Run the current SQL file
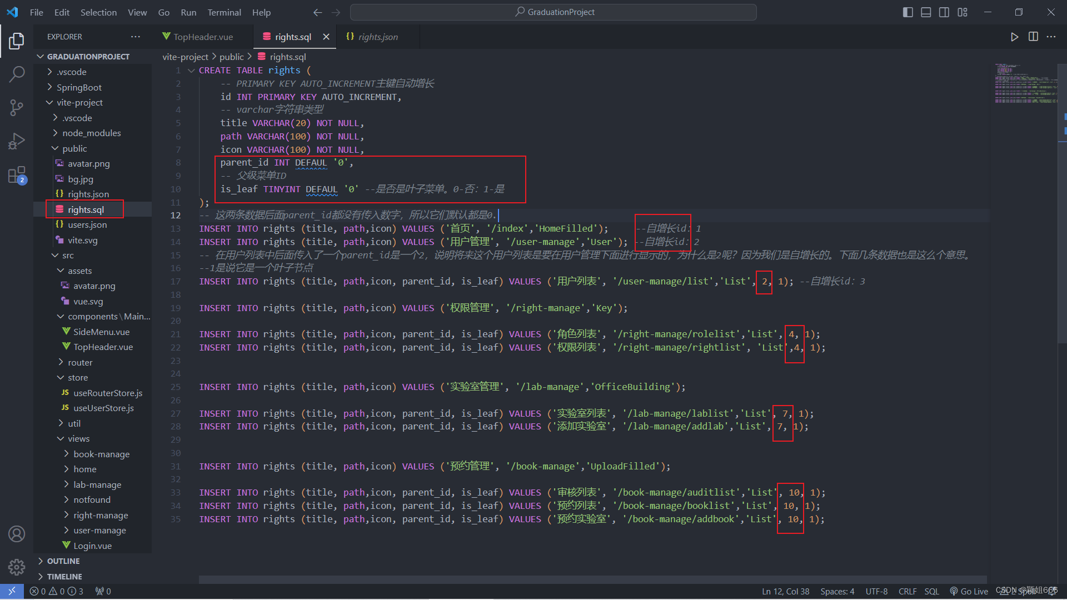This screenshot has width=1067, height=600. tap(1014, 37)
